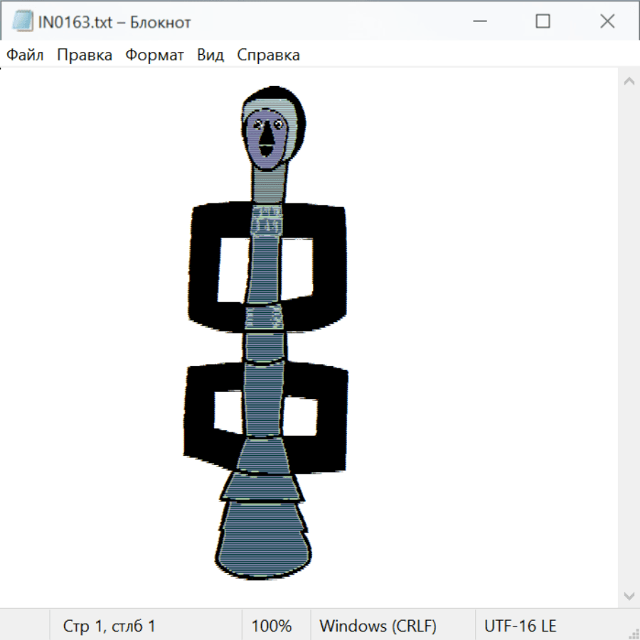Click the Windows (CRLF) line ending indicator
Screen dimensions: 640x640
pyautogui.click(x=378, y=626)
